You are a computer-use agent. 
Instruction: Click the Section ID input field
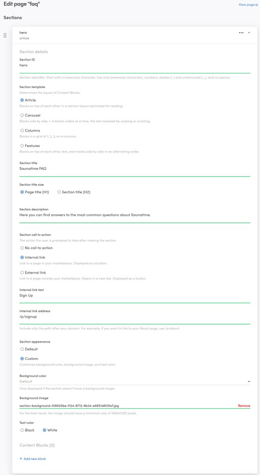[135, 66]
